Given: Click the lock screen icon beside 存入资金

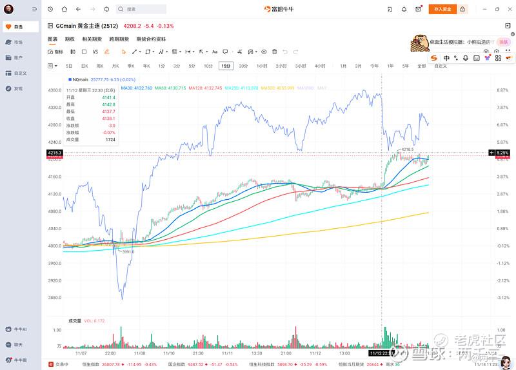Looking at the screenshot, I should point(462,9).
